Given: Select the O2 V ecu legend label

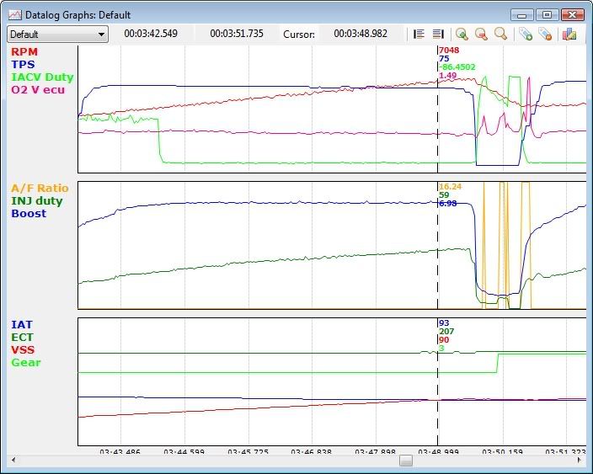Looking at the screenshot, I should point(38,89).
